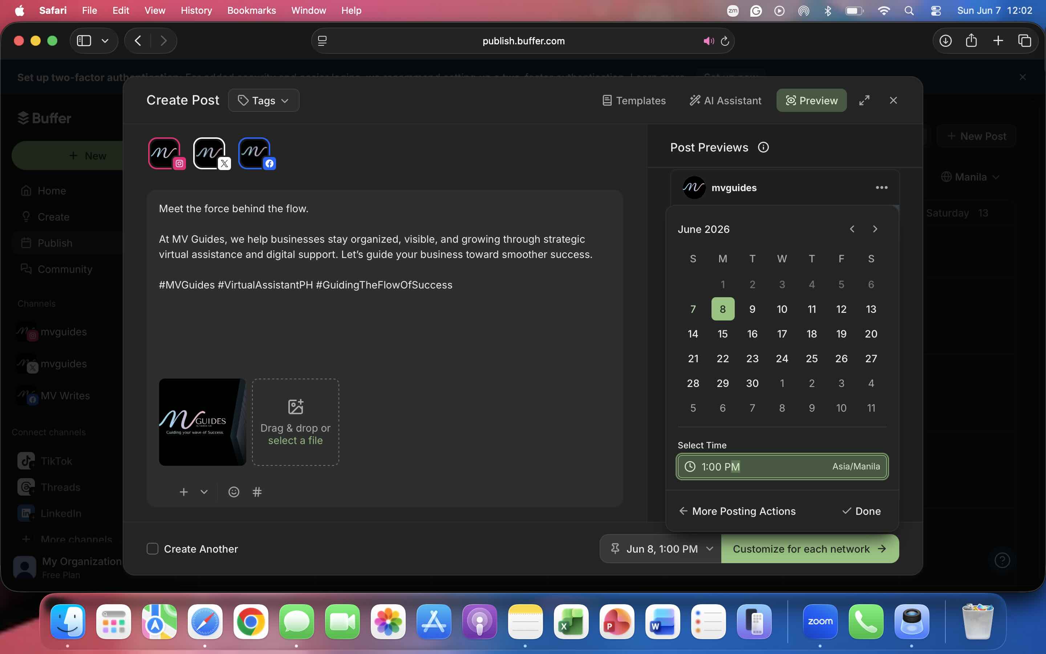Open the Tags dropdown
Image resolution: width=1046 pixels, height=654 pixels.
(x=264, y=100)
